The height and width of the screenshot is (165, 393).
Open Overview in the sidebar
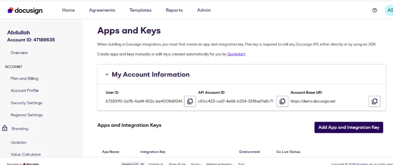tap(19, 53)
